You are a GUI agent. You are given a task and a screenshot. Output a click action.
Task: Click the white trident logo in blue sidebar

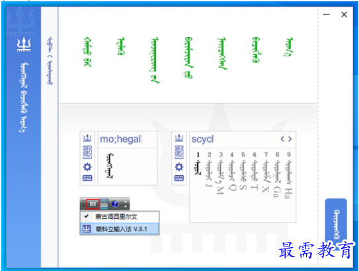[24, 45]
